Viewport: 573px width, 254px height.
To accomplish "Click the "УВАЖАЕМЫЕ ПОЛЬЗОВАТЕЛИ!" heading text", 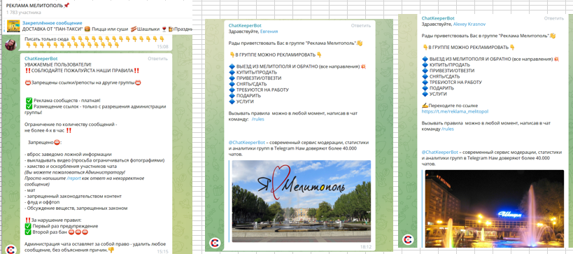I will pos(58,64).
